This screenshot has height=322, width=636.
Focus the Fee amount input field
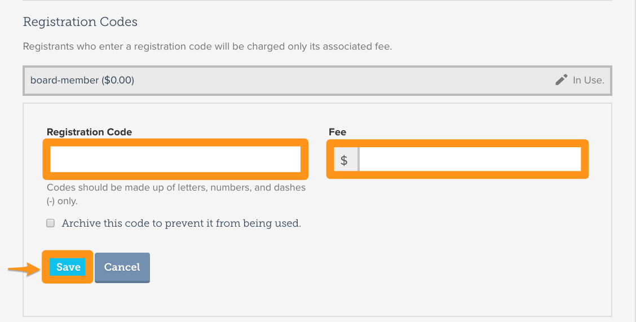point(470,160)
